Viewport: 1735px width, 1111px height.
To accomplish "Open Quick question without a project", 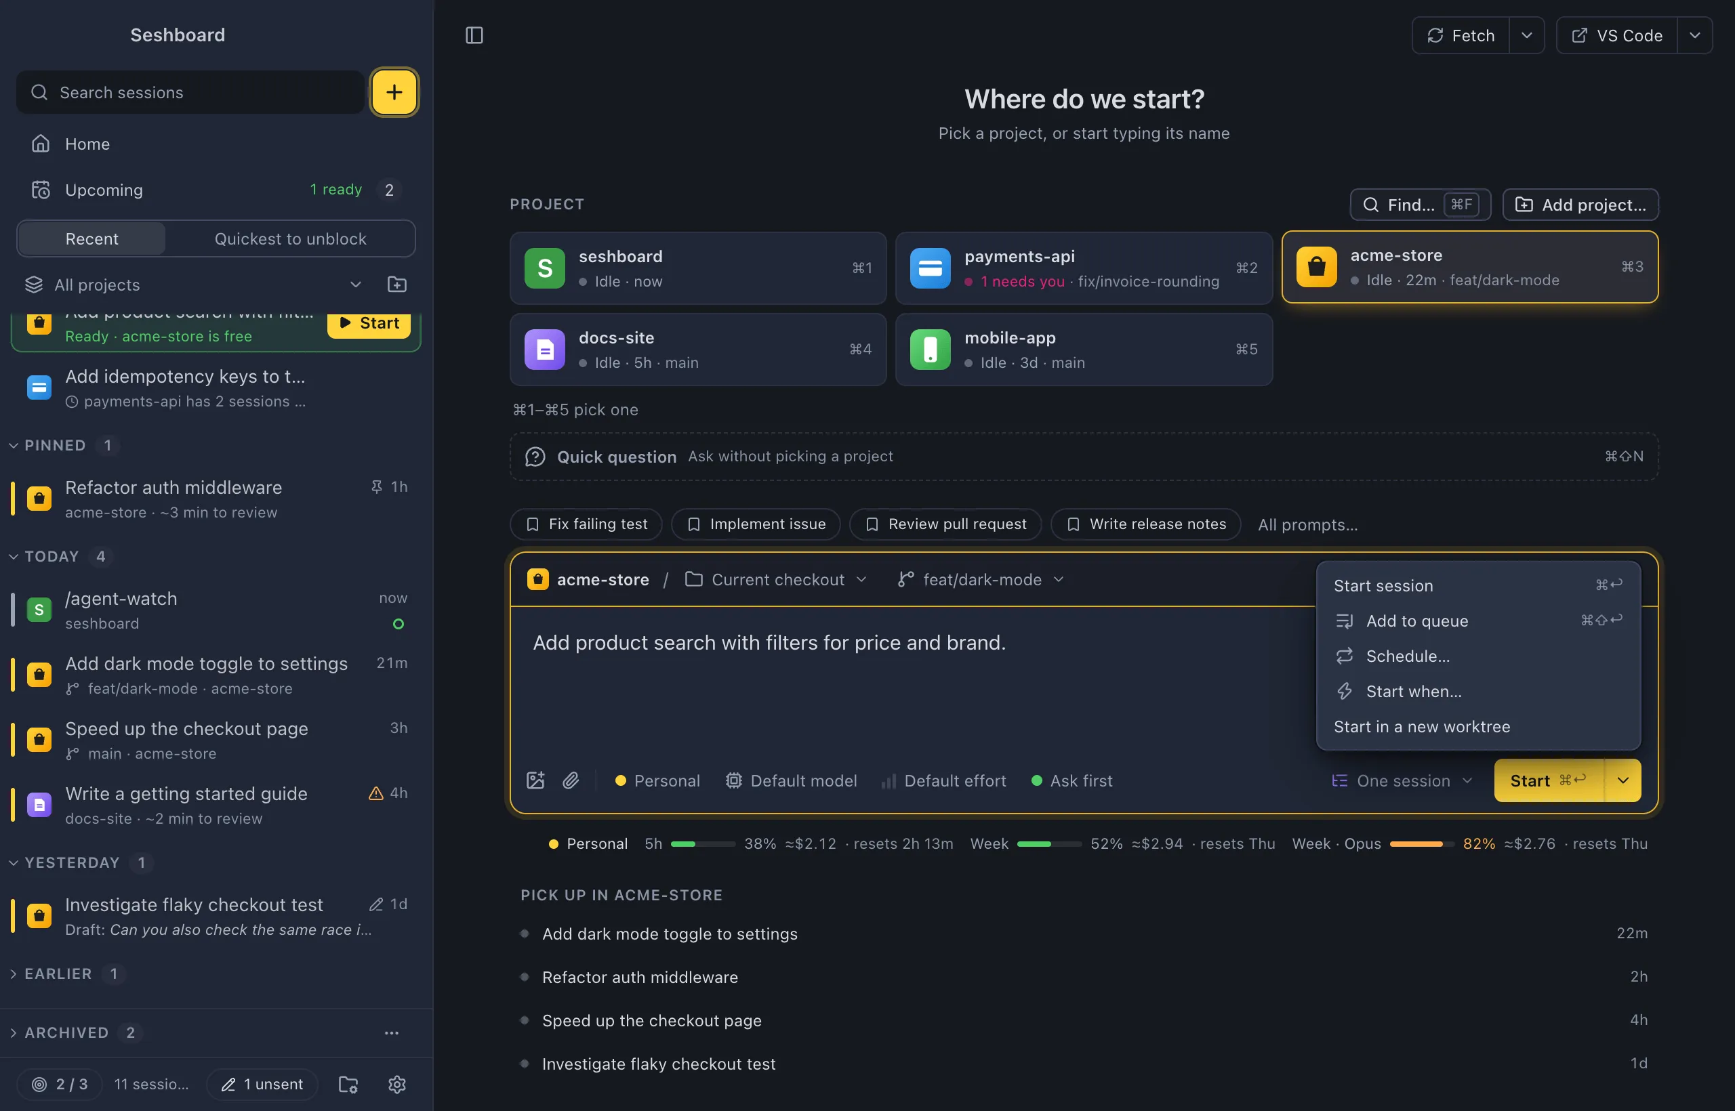I will pyautogui.click(x=1084, y=457).
